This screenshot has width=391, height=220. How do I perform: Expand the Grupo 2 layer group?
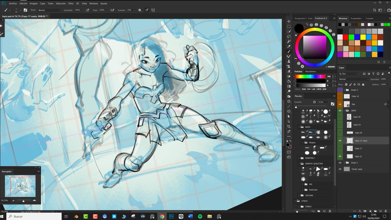pyautogui.click(x=344, y=90)
